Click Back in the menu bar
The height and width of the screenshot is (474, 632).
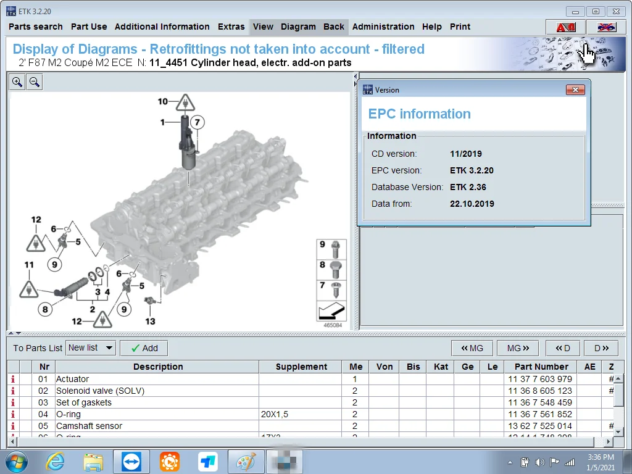click(x=334, y=27)
